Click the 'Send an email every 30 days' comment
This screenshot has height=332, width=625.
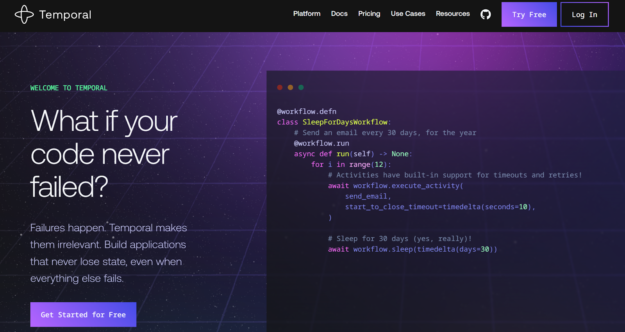[385, 133]
